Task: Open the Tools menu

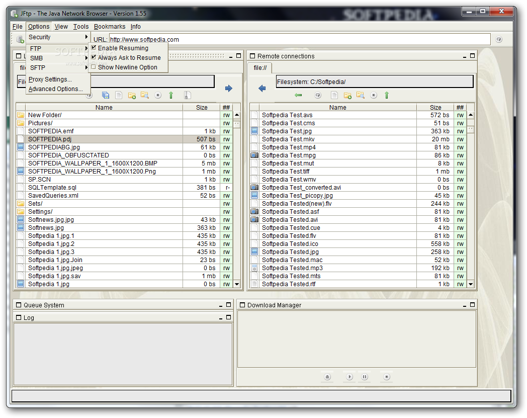Action: (81, 27)
